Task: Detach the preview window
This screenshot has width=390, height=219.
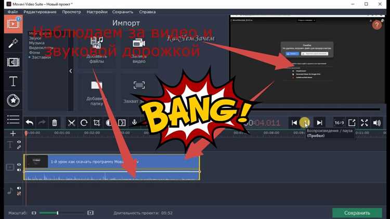Action: coord(352,123)
